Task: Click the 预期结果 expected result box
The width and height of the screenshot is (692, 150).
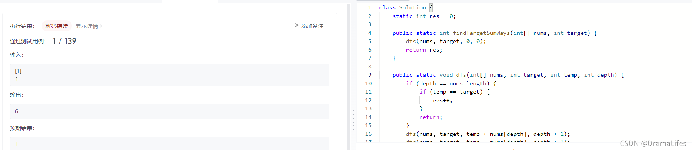Action: (169, 143)
